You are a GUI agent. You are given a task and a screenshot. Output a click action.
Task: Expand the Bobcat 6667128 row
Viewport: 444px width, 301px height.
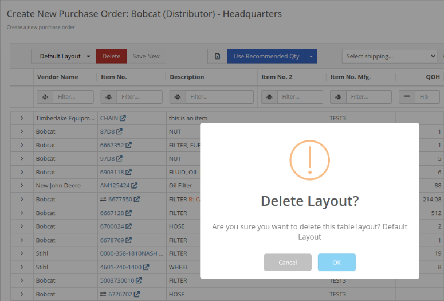coord(22,213)
